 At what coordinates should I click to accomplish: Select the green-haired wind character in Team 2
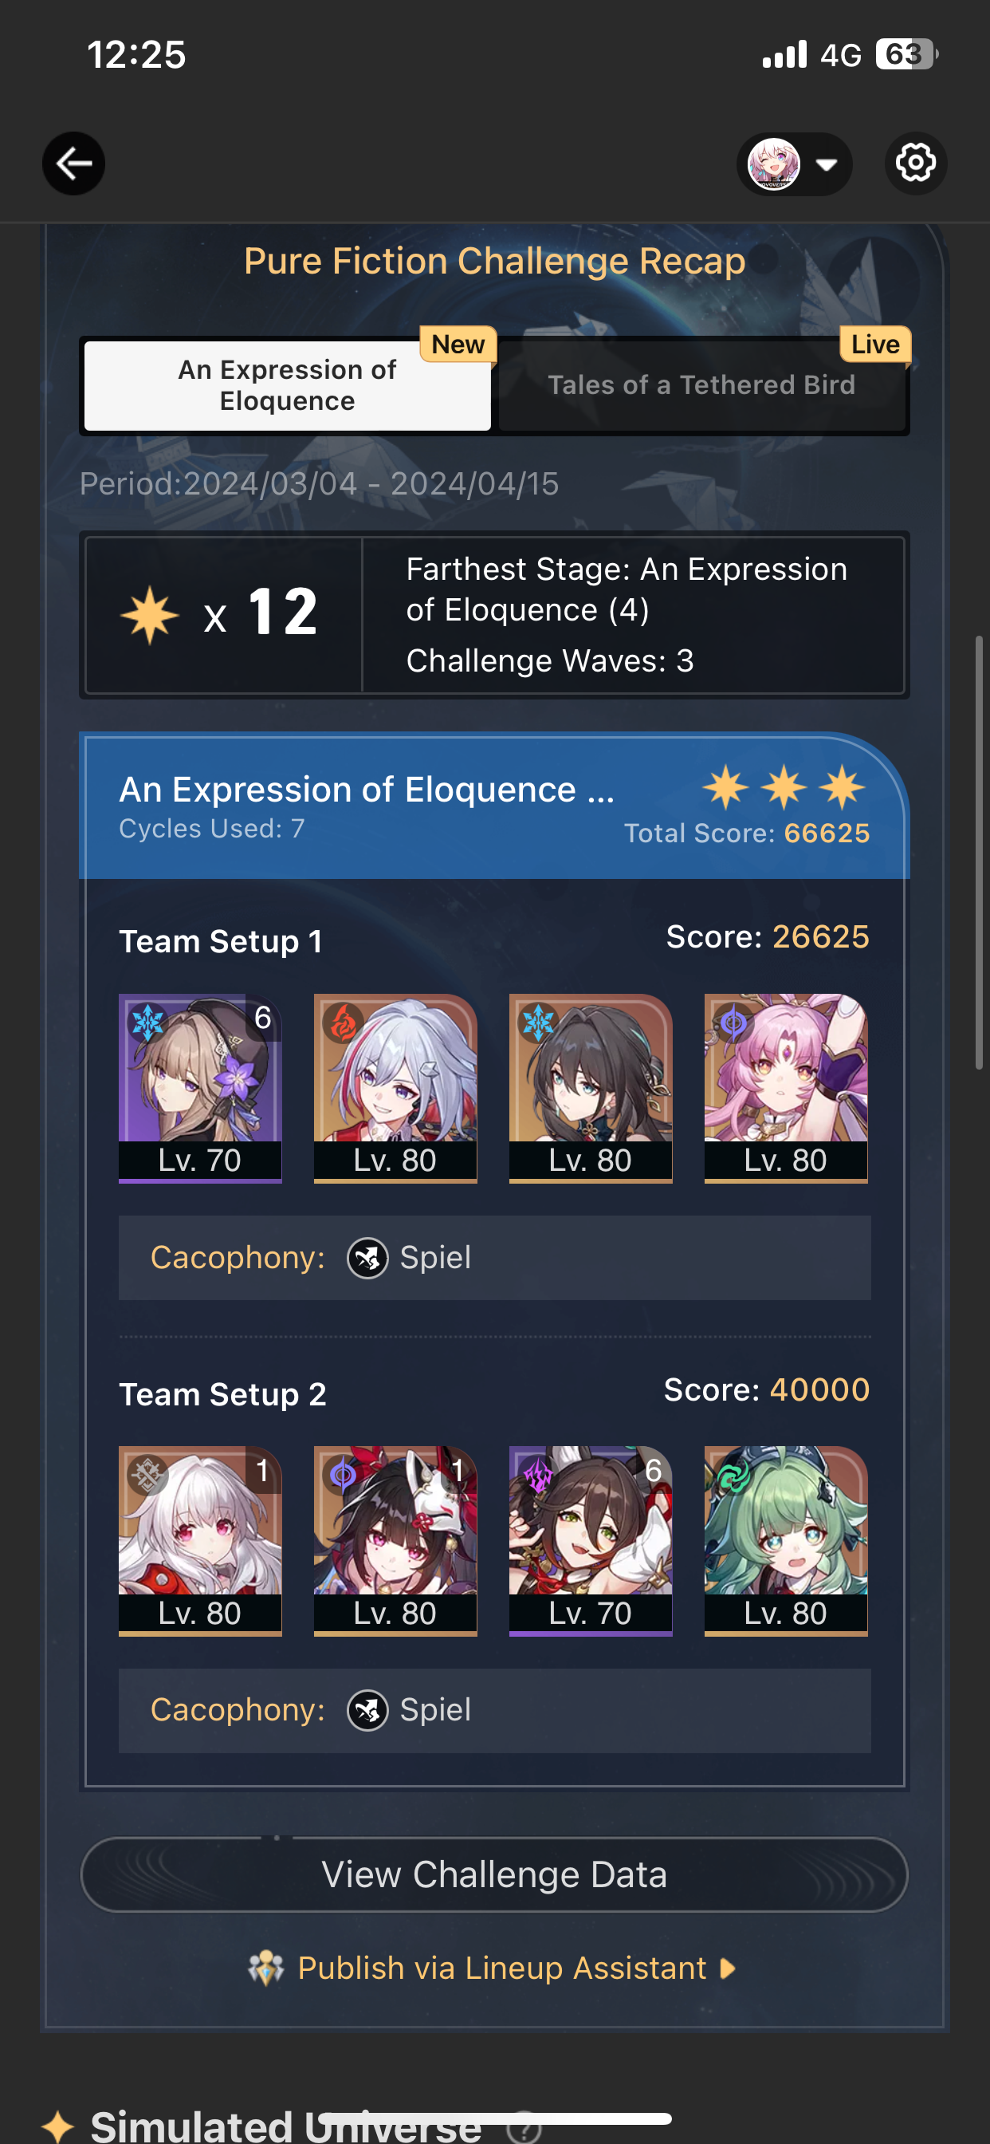(x=785, y=1540)
